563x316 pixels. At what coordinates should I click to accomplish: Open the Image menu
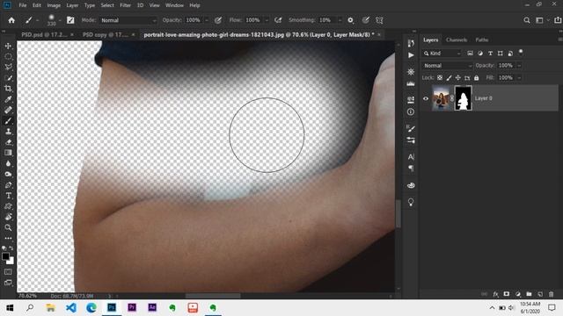(x=54, y=5)
